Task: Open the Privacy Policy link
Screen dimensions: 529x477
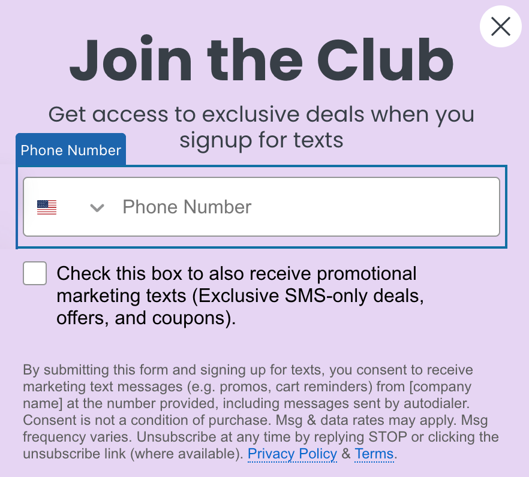Action: pos(292,454)
